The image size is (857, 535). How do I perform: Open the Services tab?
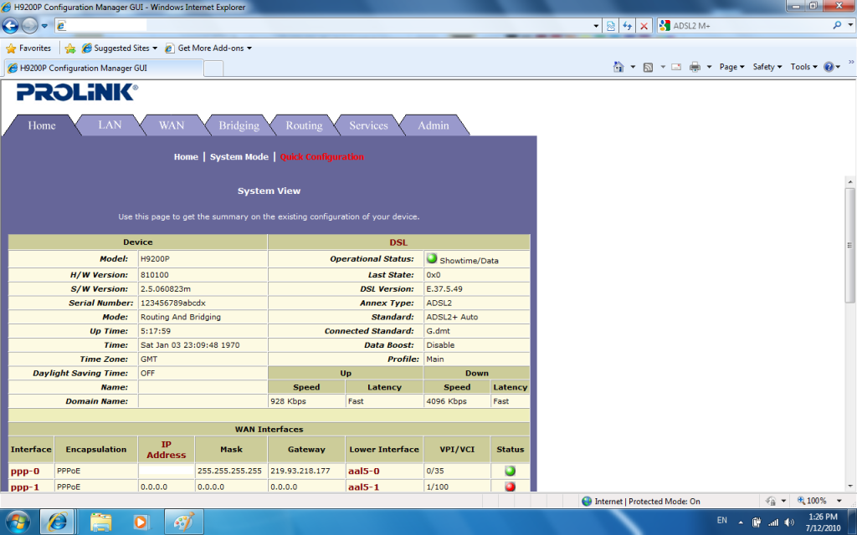pyautogui.click(x=368, y=125)
